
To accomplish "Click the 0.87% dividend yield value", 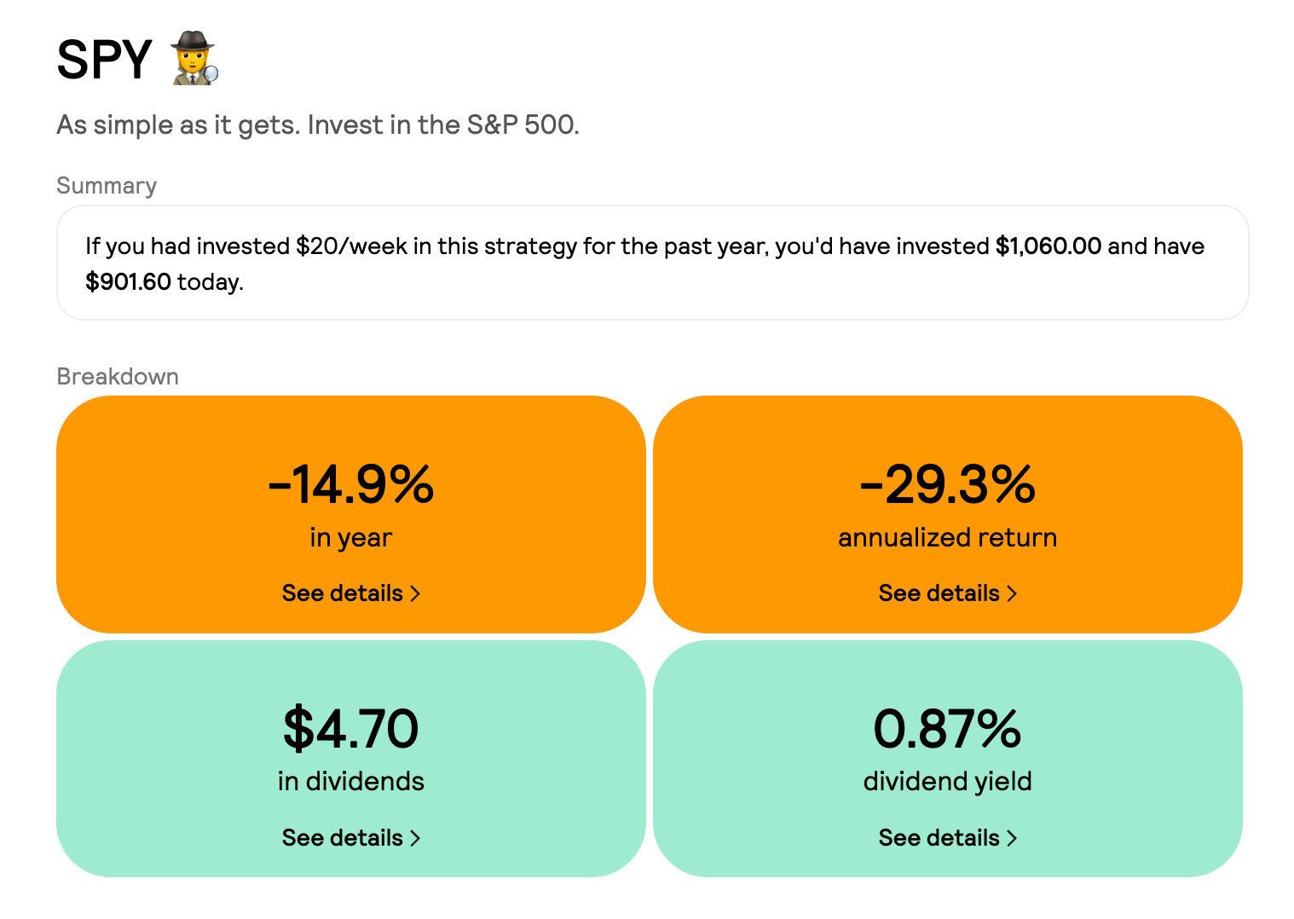I will point(948,729).
